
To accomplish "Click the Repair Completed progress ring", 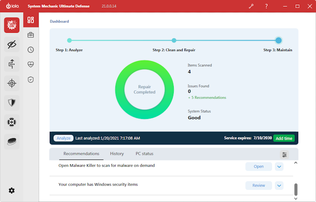I will [145, 90].
